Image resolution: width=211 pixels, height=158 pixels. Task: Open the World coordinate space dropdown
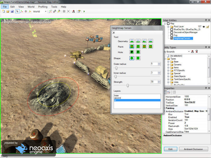point(46,11)
